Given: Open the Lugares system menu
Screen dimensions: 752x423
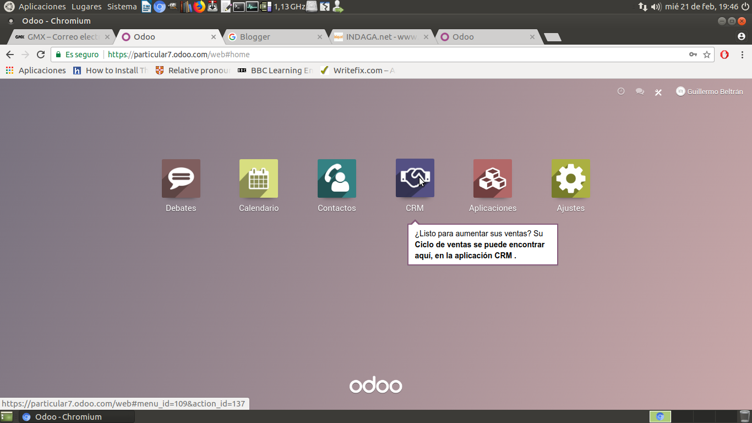Looking at the screenshot, I should tap(86, 7).
